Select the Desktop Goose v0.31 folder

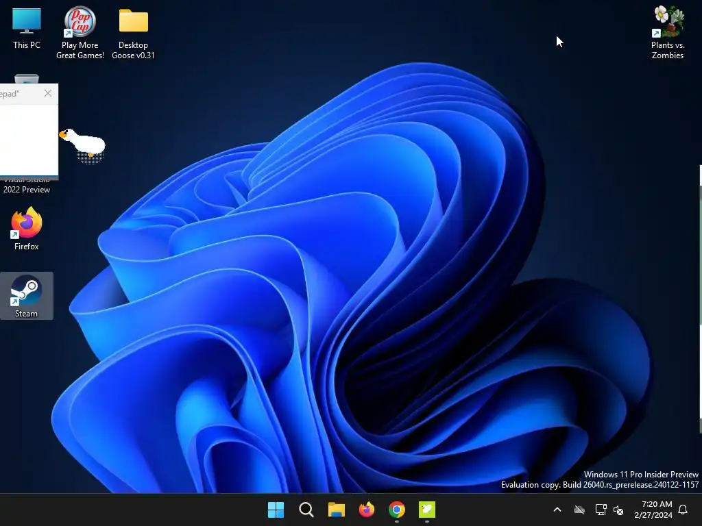click(x=133, y=34)
